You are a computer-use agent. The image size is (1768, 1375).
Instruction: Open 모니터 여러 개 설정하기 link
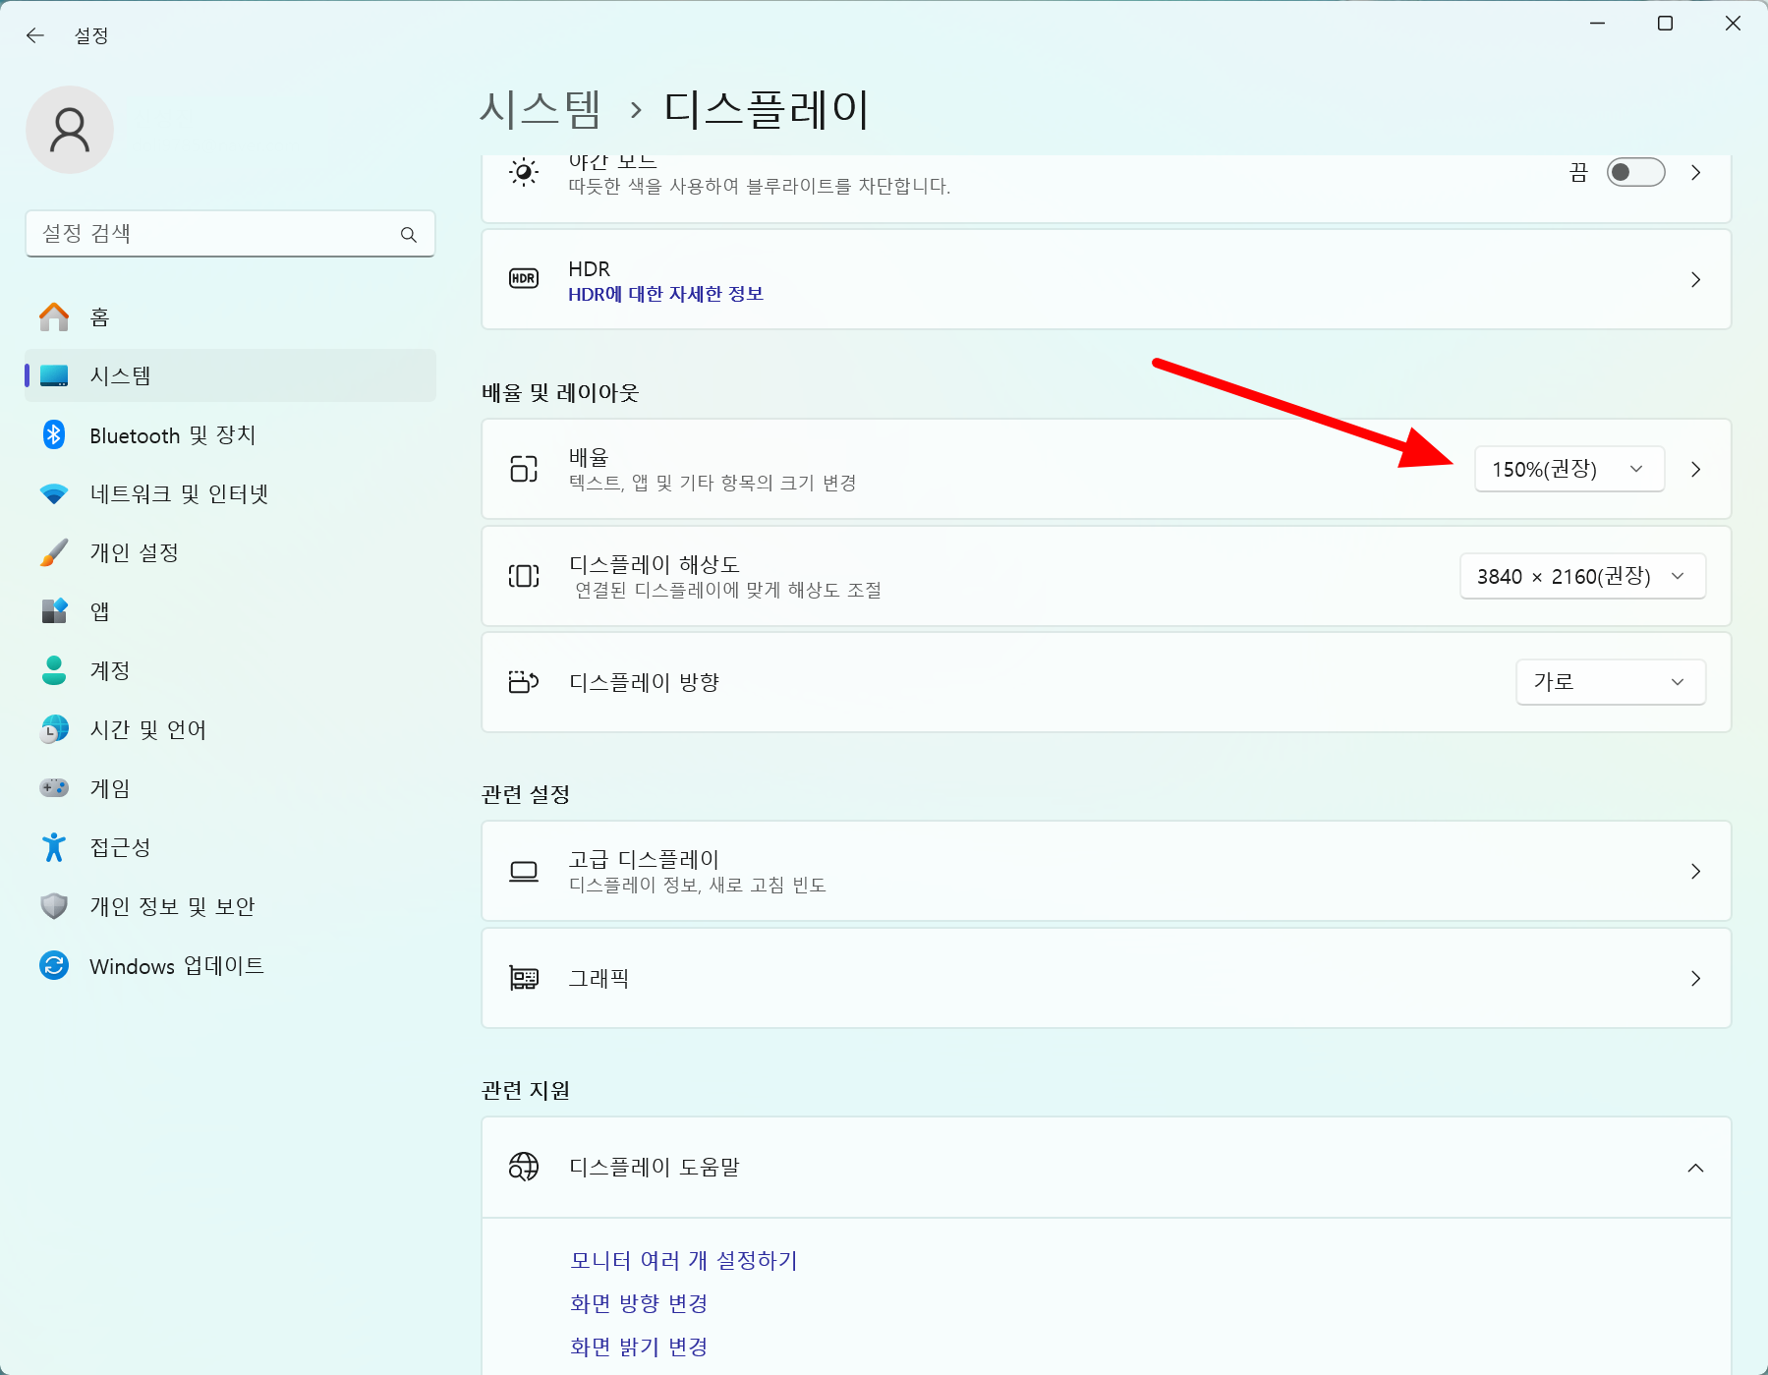click(684, 1260)
